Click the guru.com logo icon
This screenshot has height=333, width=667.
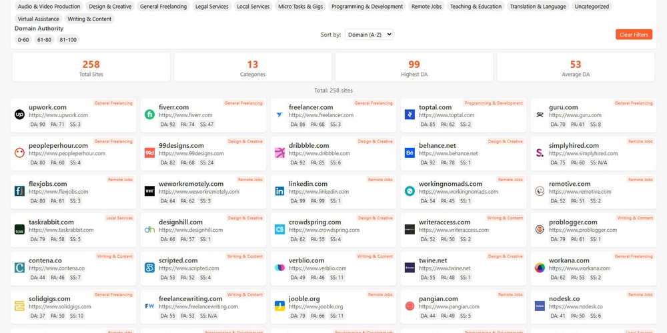click(540, 115)
